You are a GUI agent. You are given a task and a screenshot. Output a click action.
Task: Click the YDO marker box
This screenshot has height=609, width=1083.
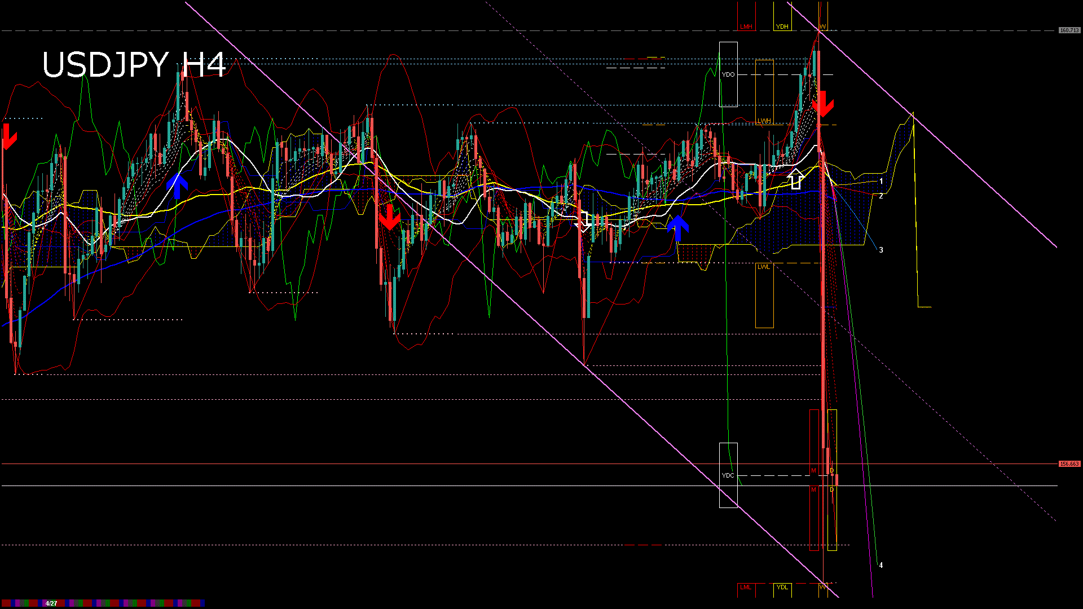[x=728, y=74]
